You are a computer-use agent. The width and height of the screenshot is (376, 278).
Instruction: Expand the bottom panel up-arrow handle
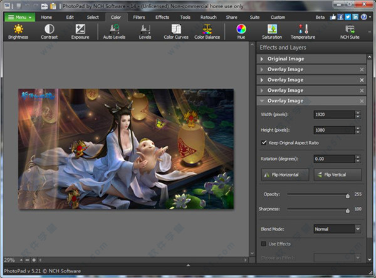point(188,265)
